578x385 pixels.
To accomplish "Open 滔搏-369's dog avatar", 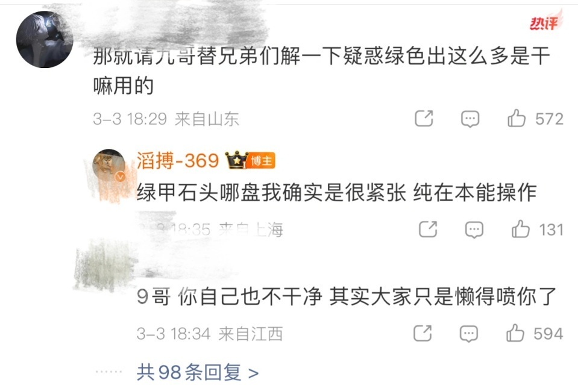I will click(109, 166).
